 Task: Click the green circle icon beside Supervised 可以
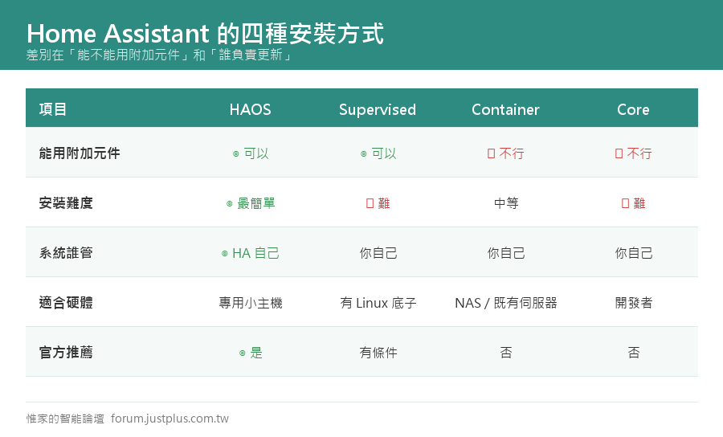[363, 154]
